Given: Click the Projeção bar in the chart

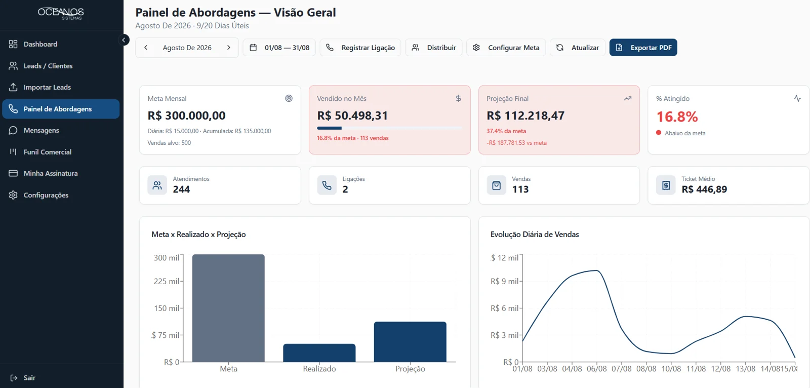Looking at the screenshot, I should click(x=410, y=342).
